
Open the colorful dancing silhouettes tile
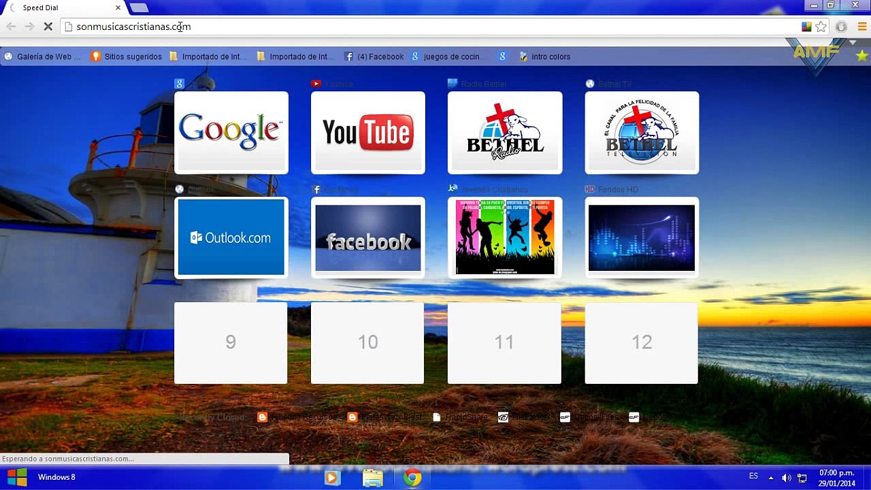click(x=505, y=238)
